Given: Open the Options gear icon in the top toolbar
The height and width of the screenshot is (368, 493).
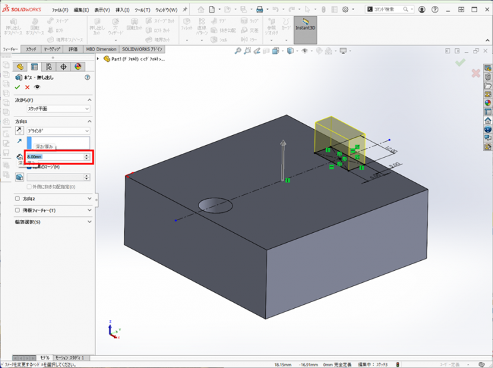Looking at the screenshot, I should tap(345, 10).
